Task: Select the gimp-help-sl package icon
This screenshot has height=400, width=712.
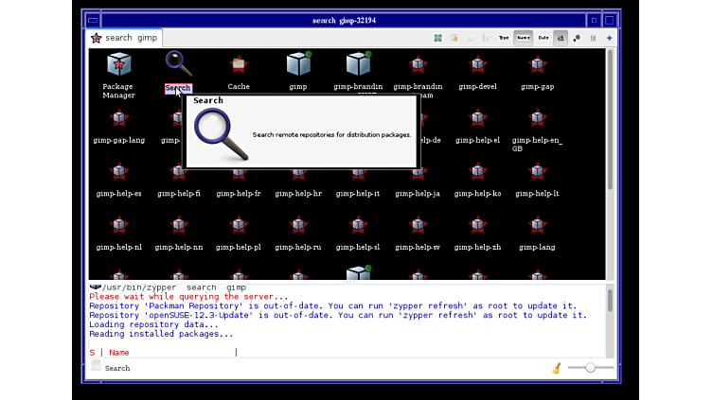Action: click(x=358, y=225)
